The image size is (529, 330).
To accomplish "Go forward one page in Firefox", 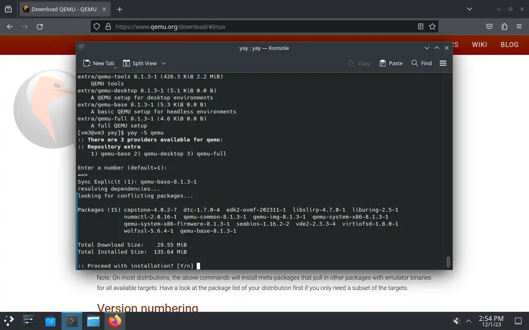I will pos(25,26).
